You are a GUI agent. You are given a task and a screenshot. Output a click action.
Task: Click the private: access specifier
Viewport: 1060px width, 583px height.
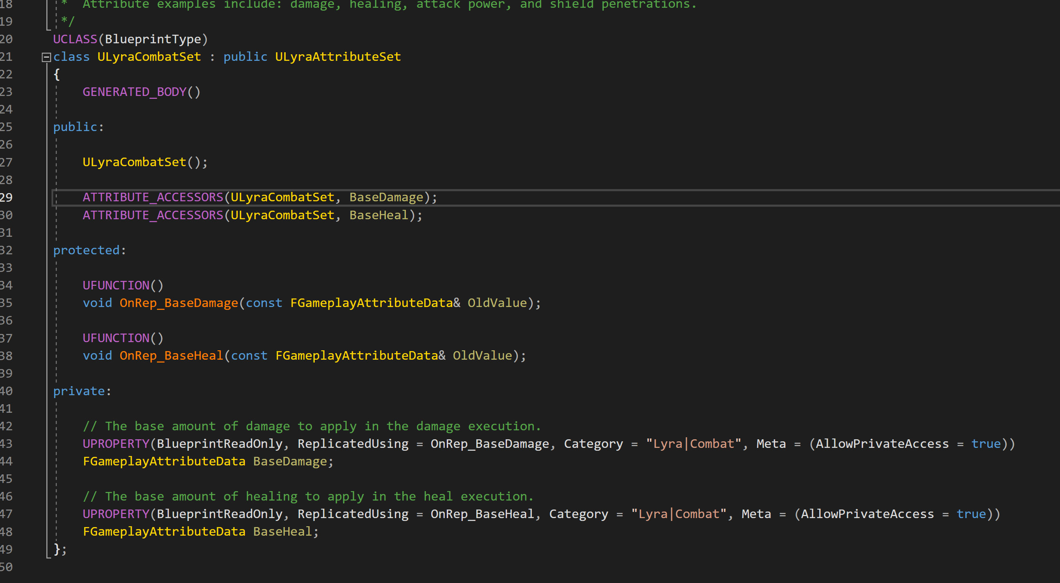click(x=82, y=391)
